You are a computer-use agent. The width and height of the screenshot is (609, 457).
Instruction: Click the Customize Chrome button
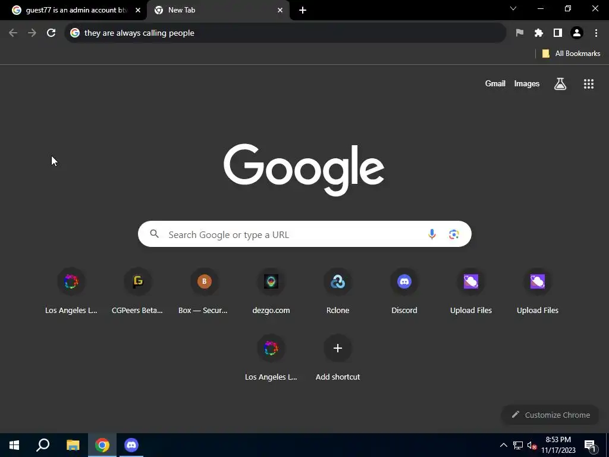click(550, 415)
